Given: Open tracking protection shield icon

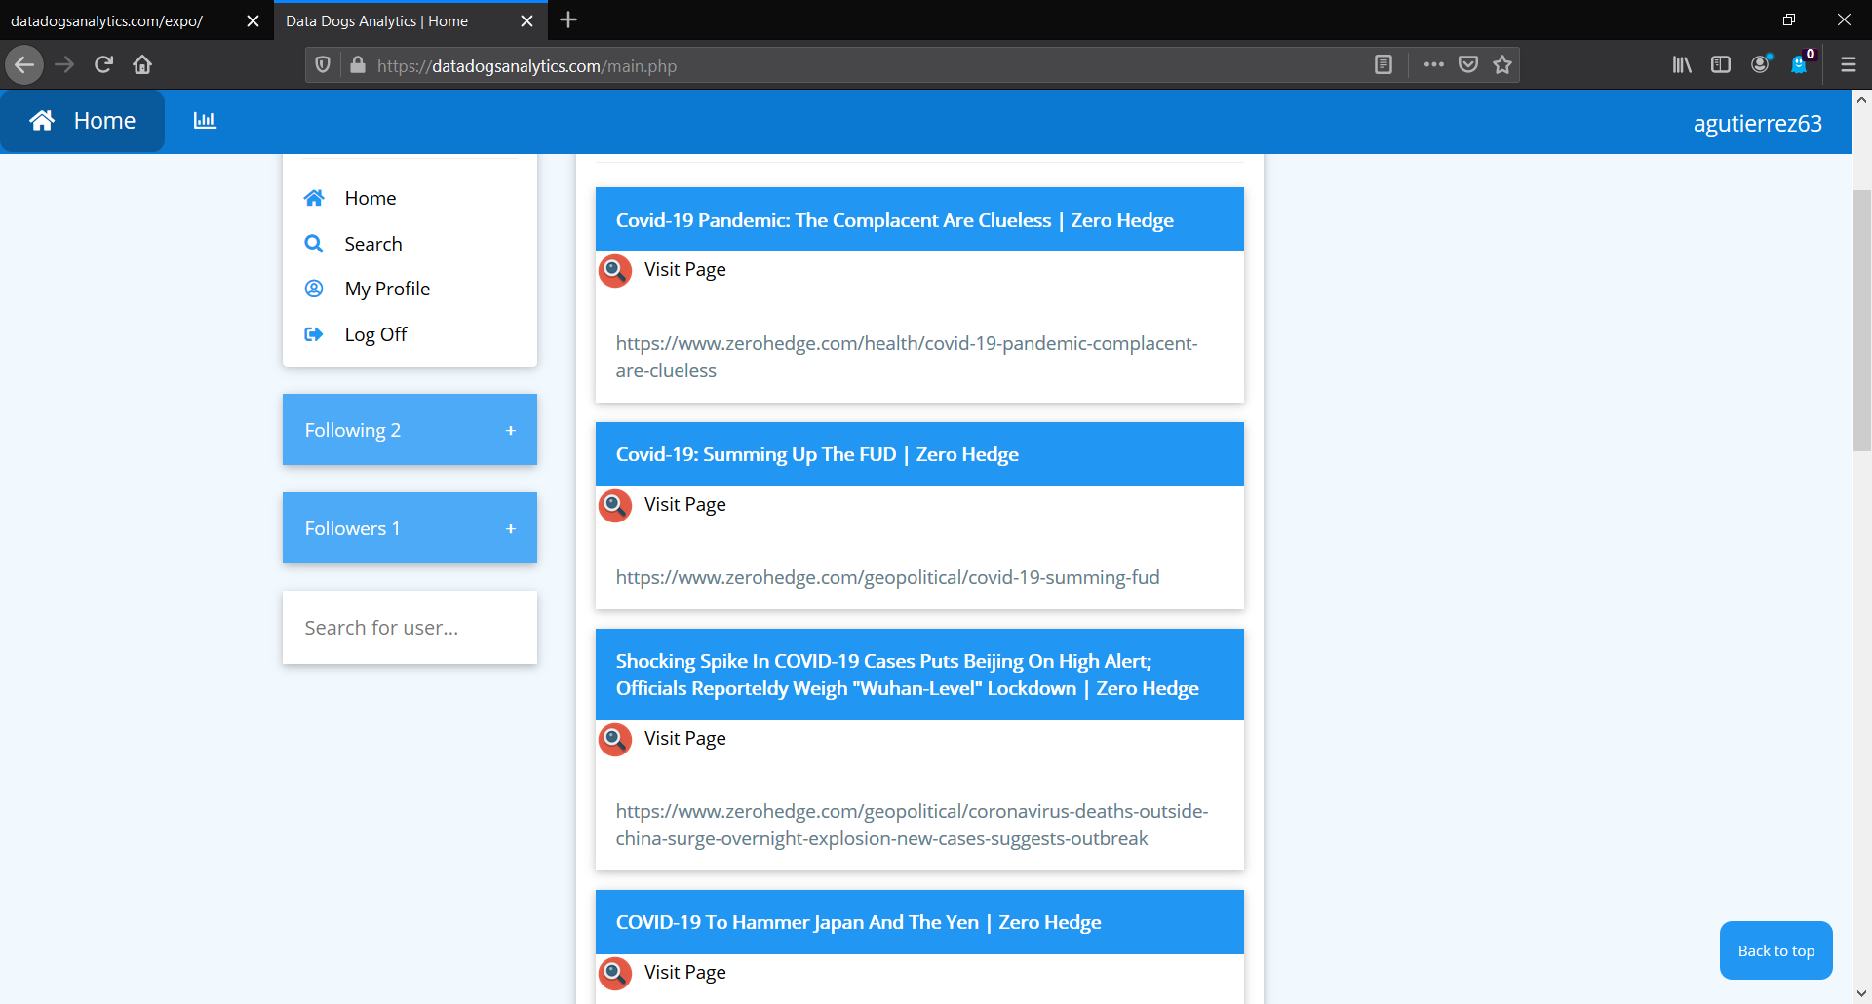Looking at the screenshot, I should [x=323, y=65].
